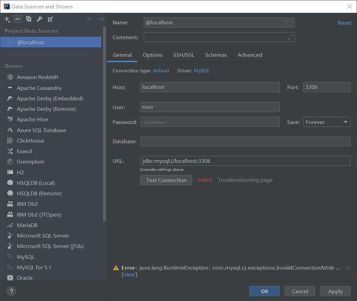
Task: Go forward with the right arrow
Action: 101,19
